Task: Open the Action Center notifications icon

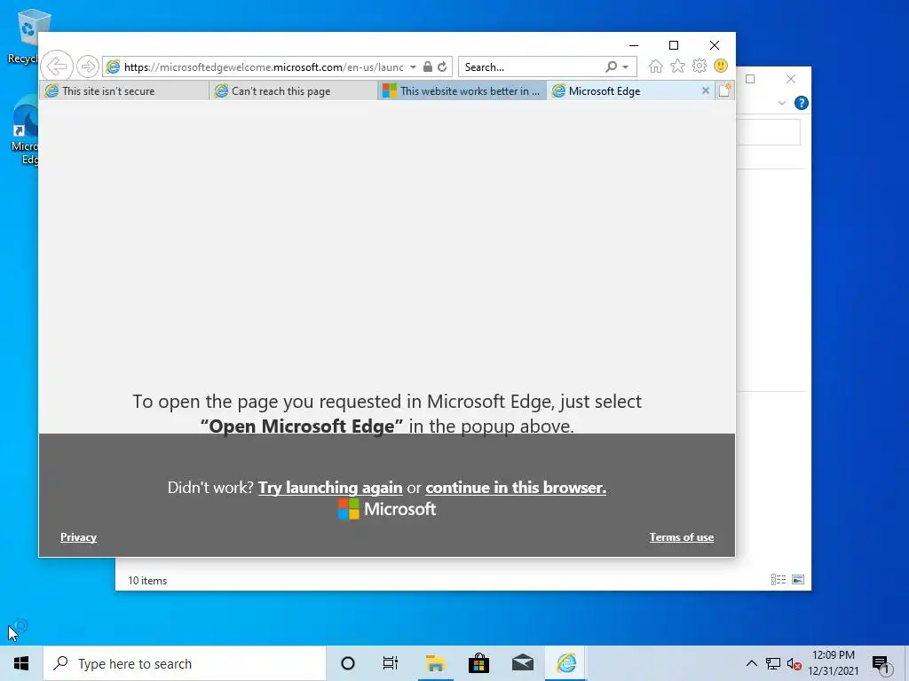Action: 881,664
